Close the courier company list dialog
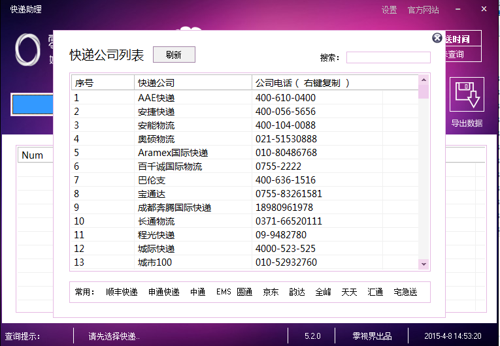Screen dimensions: 500x346 pyautogui.click(x=437, y=39)
